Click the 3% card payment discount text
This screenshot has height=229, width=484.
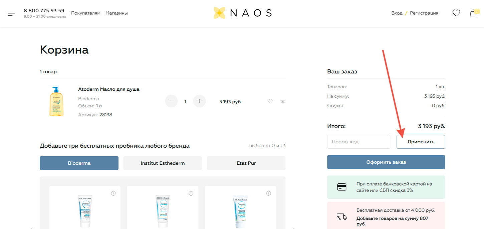(394, 187)
